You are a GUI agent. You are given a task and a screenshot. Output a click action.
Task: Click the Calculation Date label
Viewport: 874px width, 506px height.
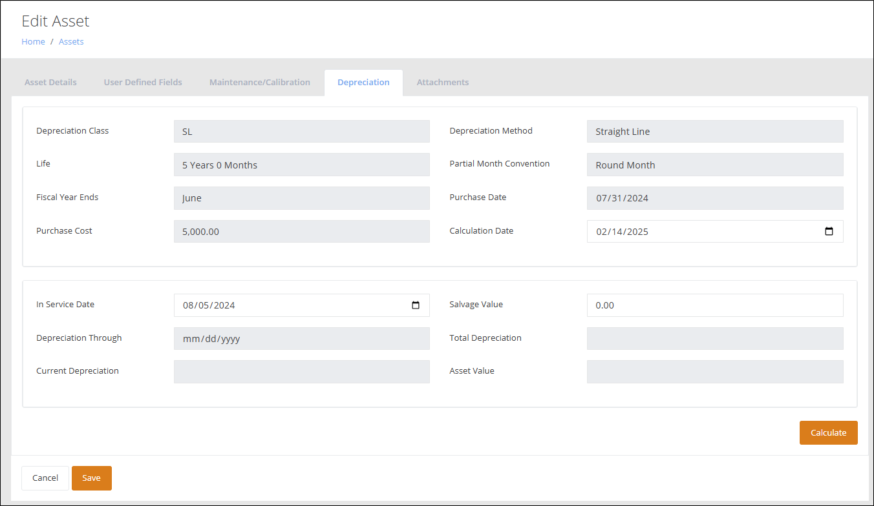(482, 231)
